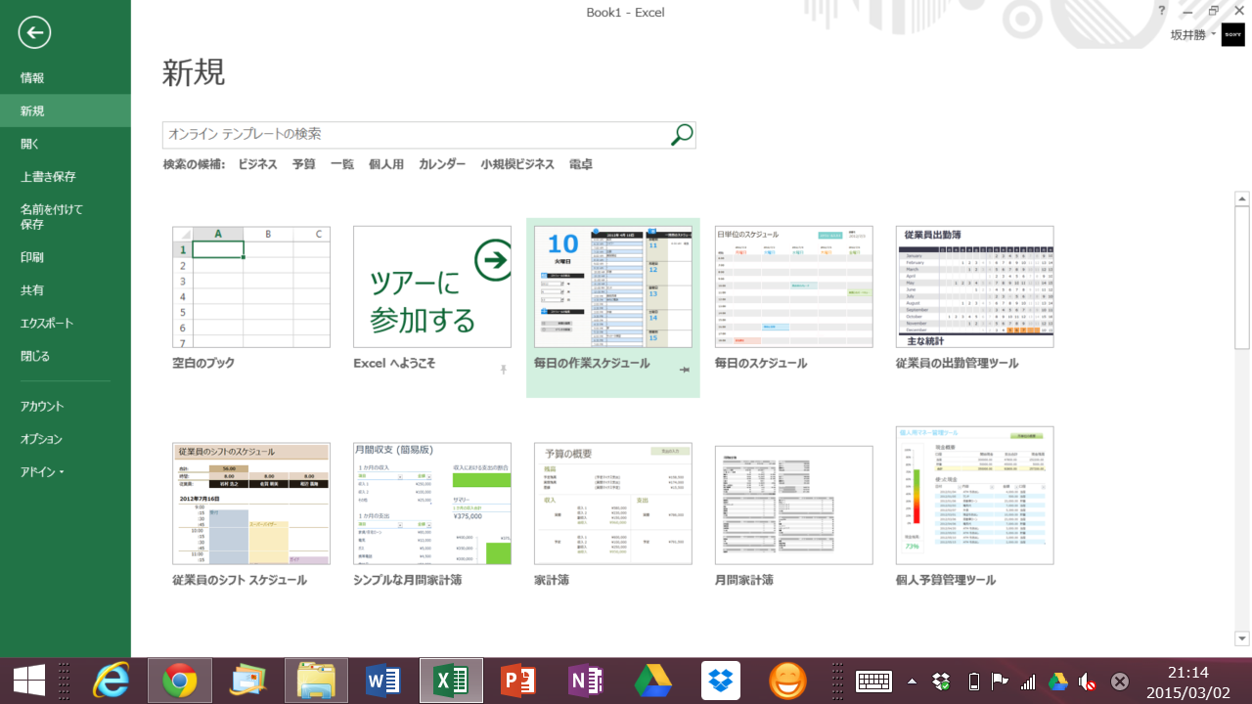Click the Sony user account picture
Viewport: 1252px width, 704px height.
1232,34
